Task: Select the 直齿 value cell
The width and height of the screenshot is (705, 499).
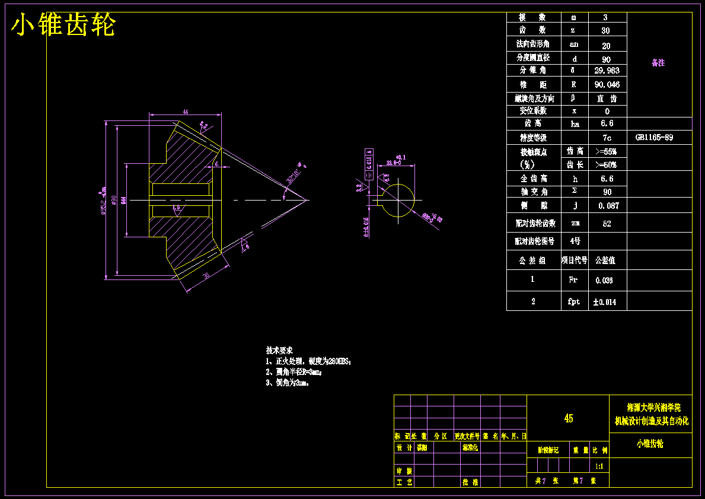Action: click(607, 98)
